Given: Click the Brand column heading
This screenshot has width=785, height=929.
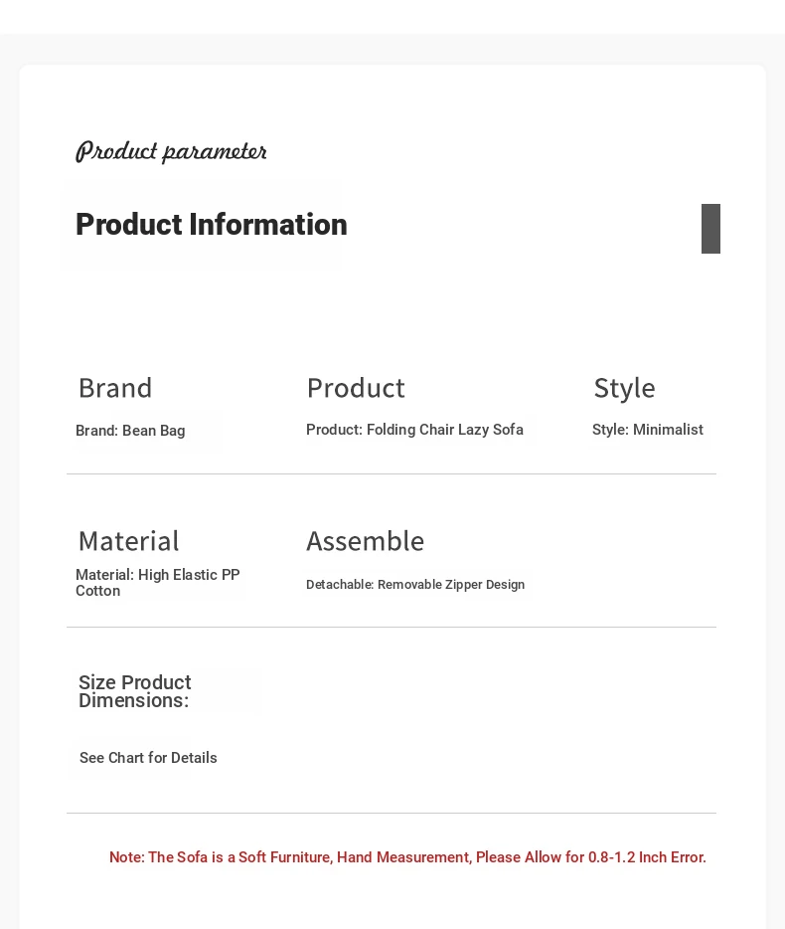Looking at the screenshot, I should (x=115, y=387).
